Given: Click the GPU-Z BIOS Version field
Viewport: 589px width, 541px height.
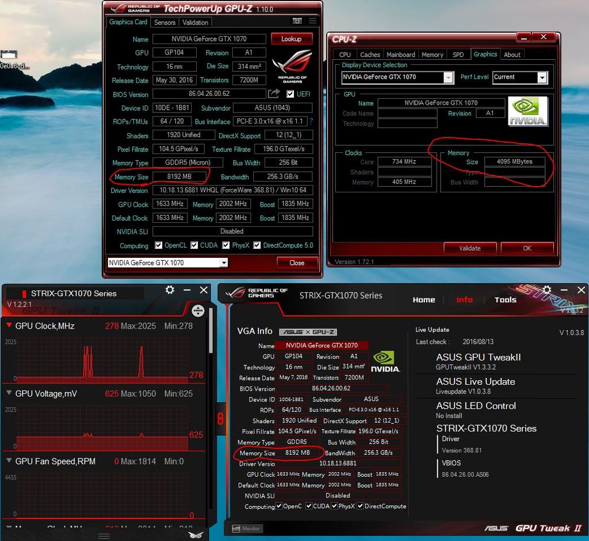Looking at the screenshot, I should pos(209,94).
